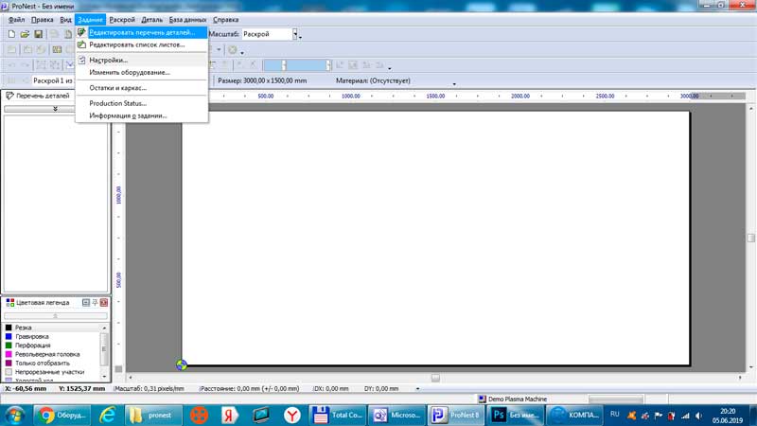Screen dimensions: 757x426
Task: Open Internet Explorer from taskbar
Action: tap(107, 415)
